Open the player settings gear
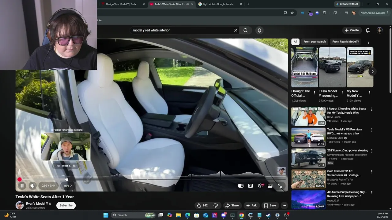The height and width of the screenshot is (220, 392). (260, 186)
